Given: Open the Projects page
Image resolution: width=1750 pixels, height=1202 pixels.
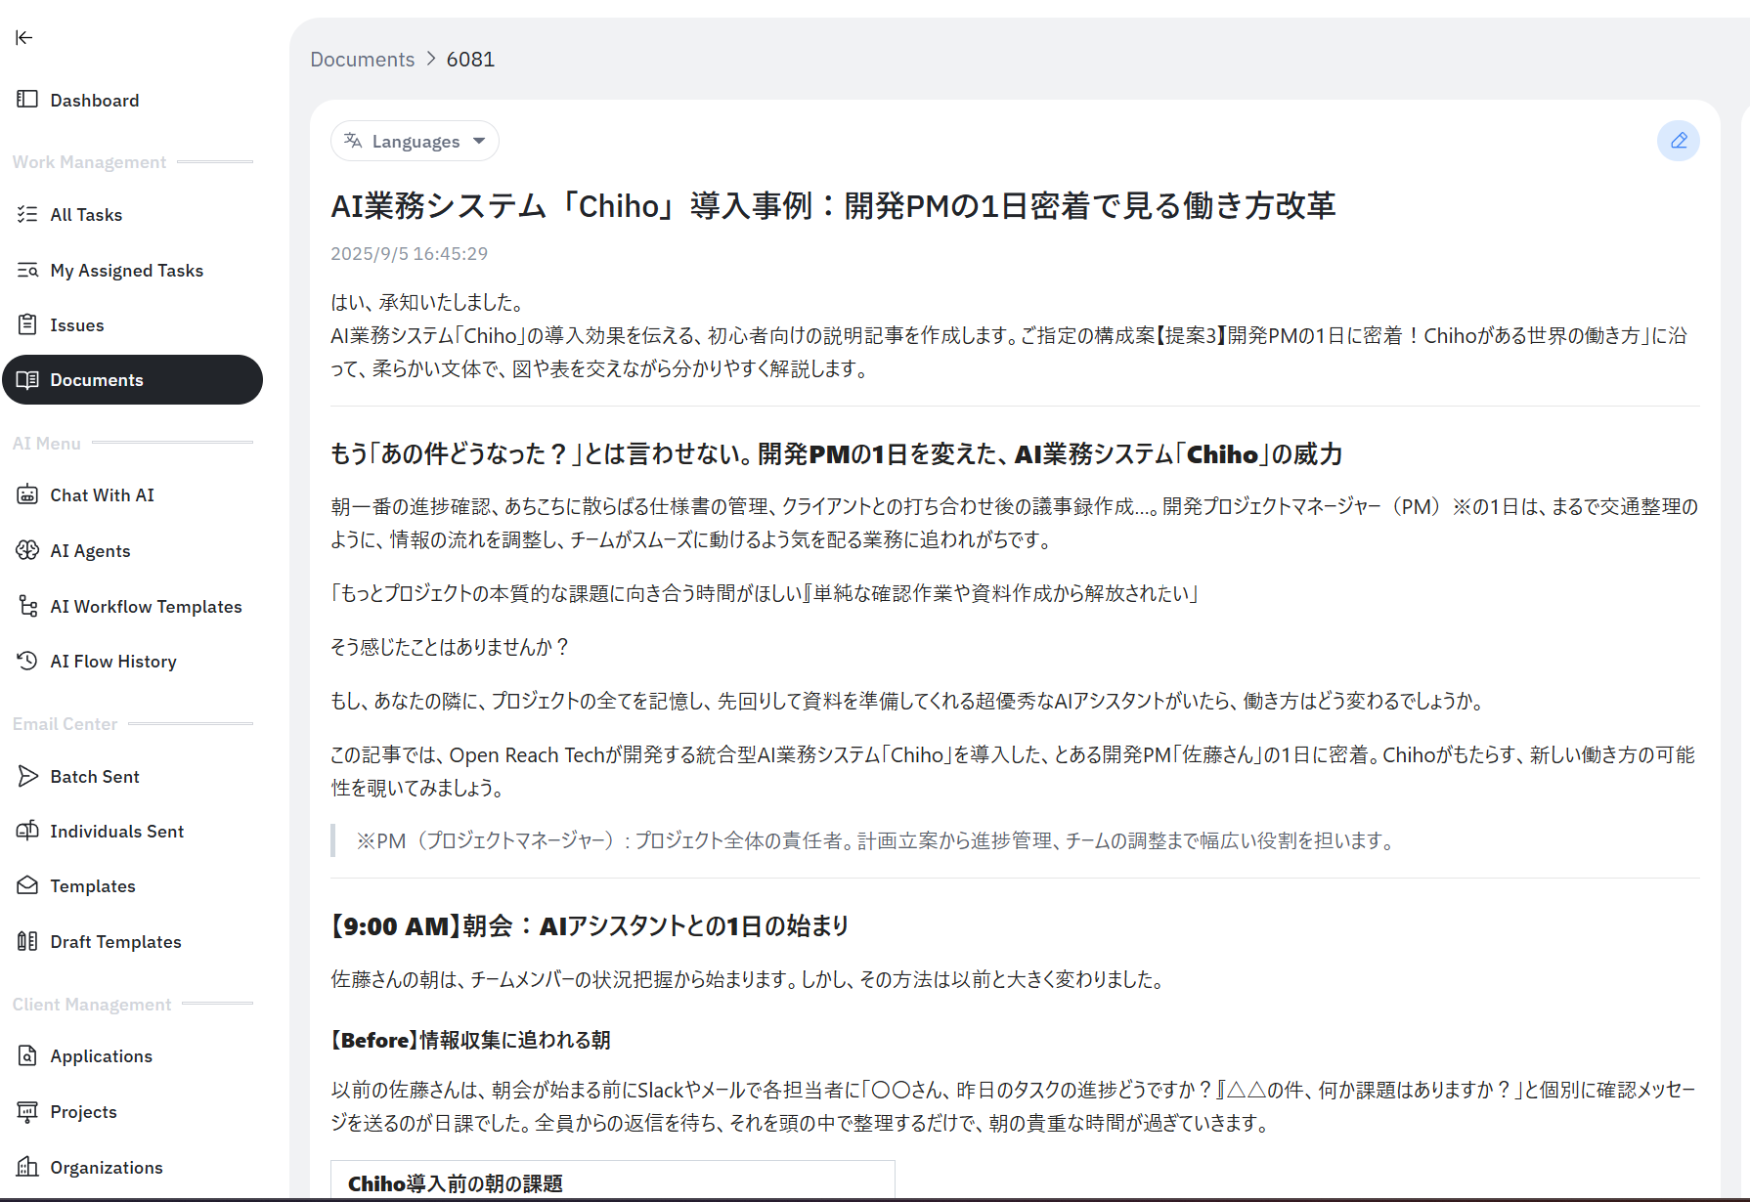Looking at the screenshot, I should 83,1112.
